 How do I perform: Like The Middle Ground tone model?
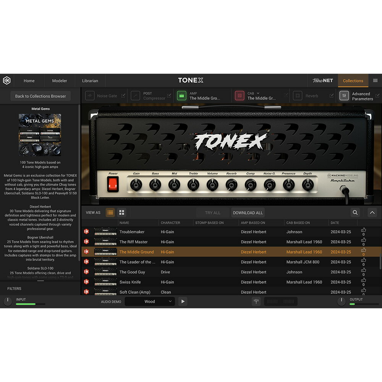(x=364, y=250)
